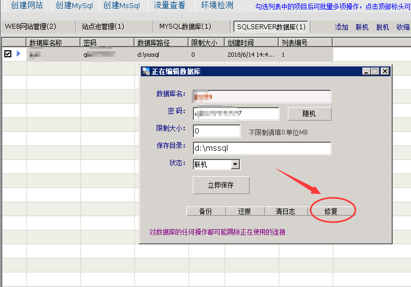
Task: Open the 站点池管理 tab
Action: 103,26
